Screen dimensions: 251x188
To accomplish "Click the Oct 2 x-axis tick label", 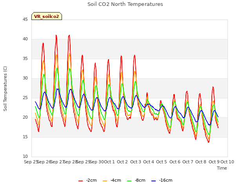I will [122, 162].
